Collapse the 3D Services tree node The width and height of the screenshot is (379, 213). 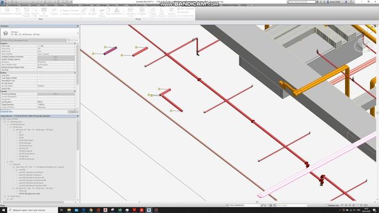pyautogui.click(x=11, y=127)
